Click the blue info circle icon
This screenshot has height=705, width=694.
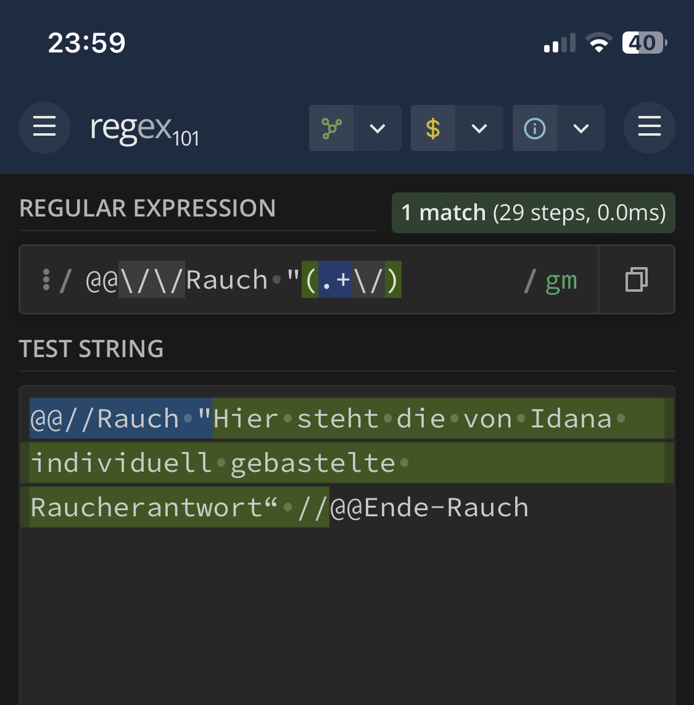[x=535, y=128]
